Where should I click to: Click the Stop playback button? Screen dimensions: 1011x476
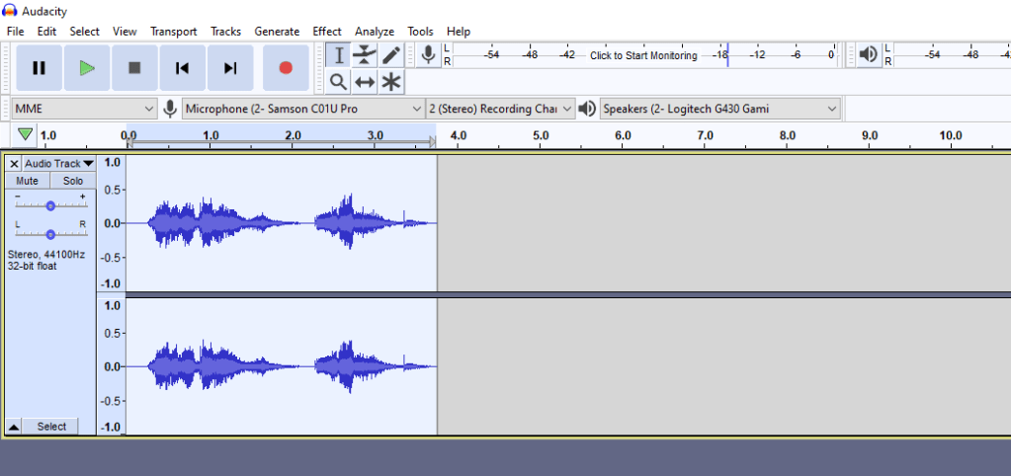click(x=135, y=68)
